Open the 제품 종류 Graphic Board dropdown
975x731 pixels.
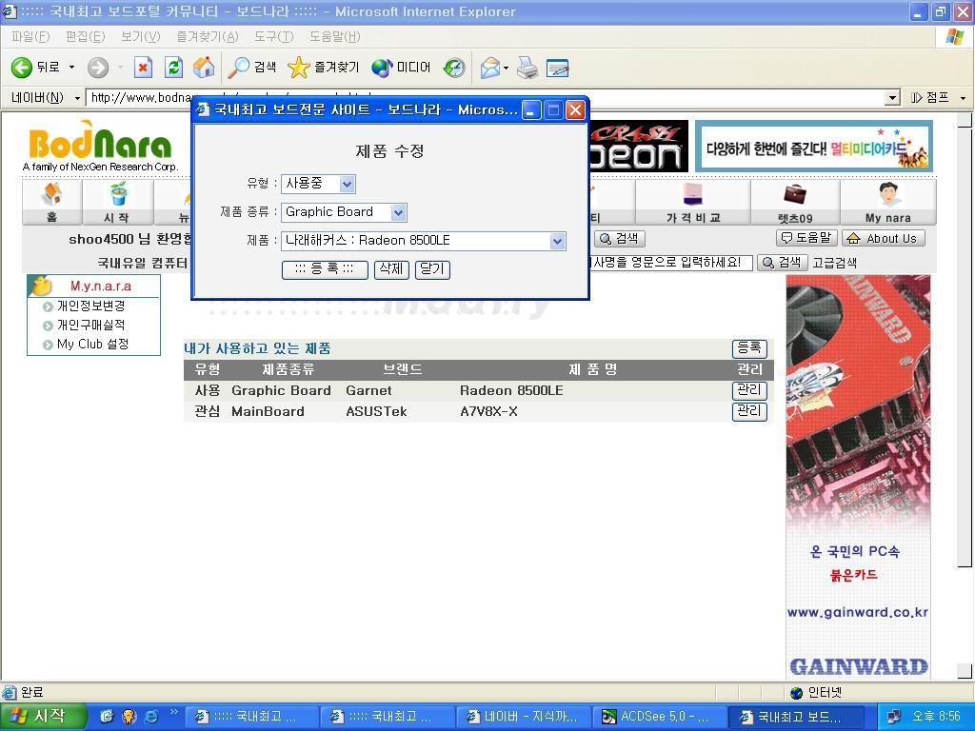pyautogui.click(x=344, y=212)
